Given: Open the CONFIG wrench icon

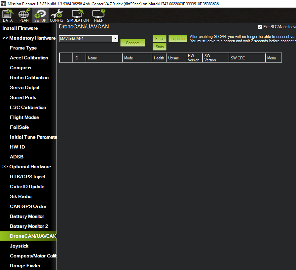Looking at the screenshot, I should (x=56, y=16).
